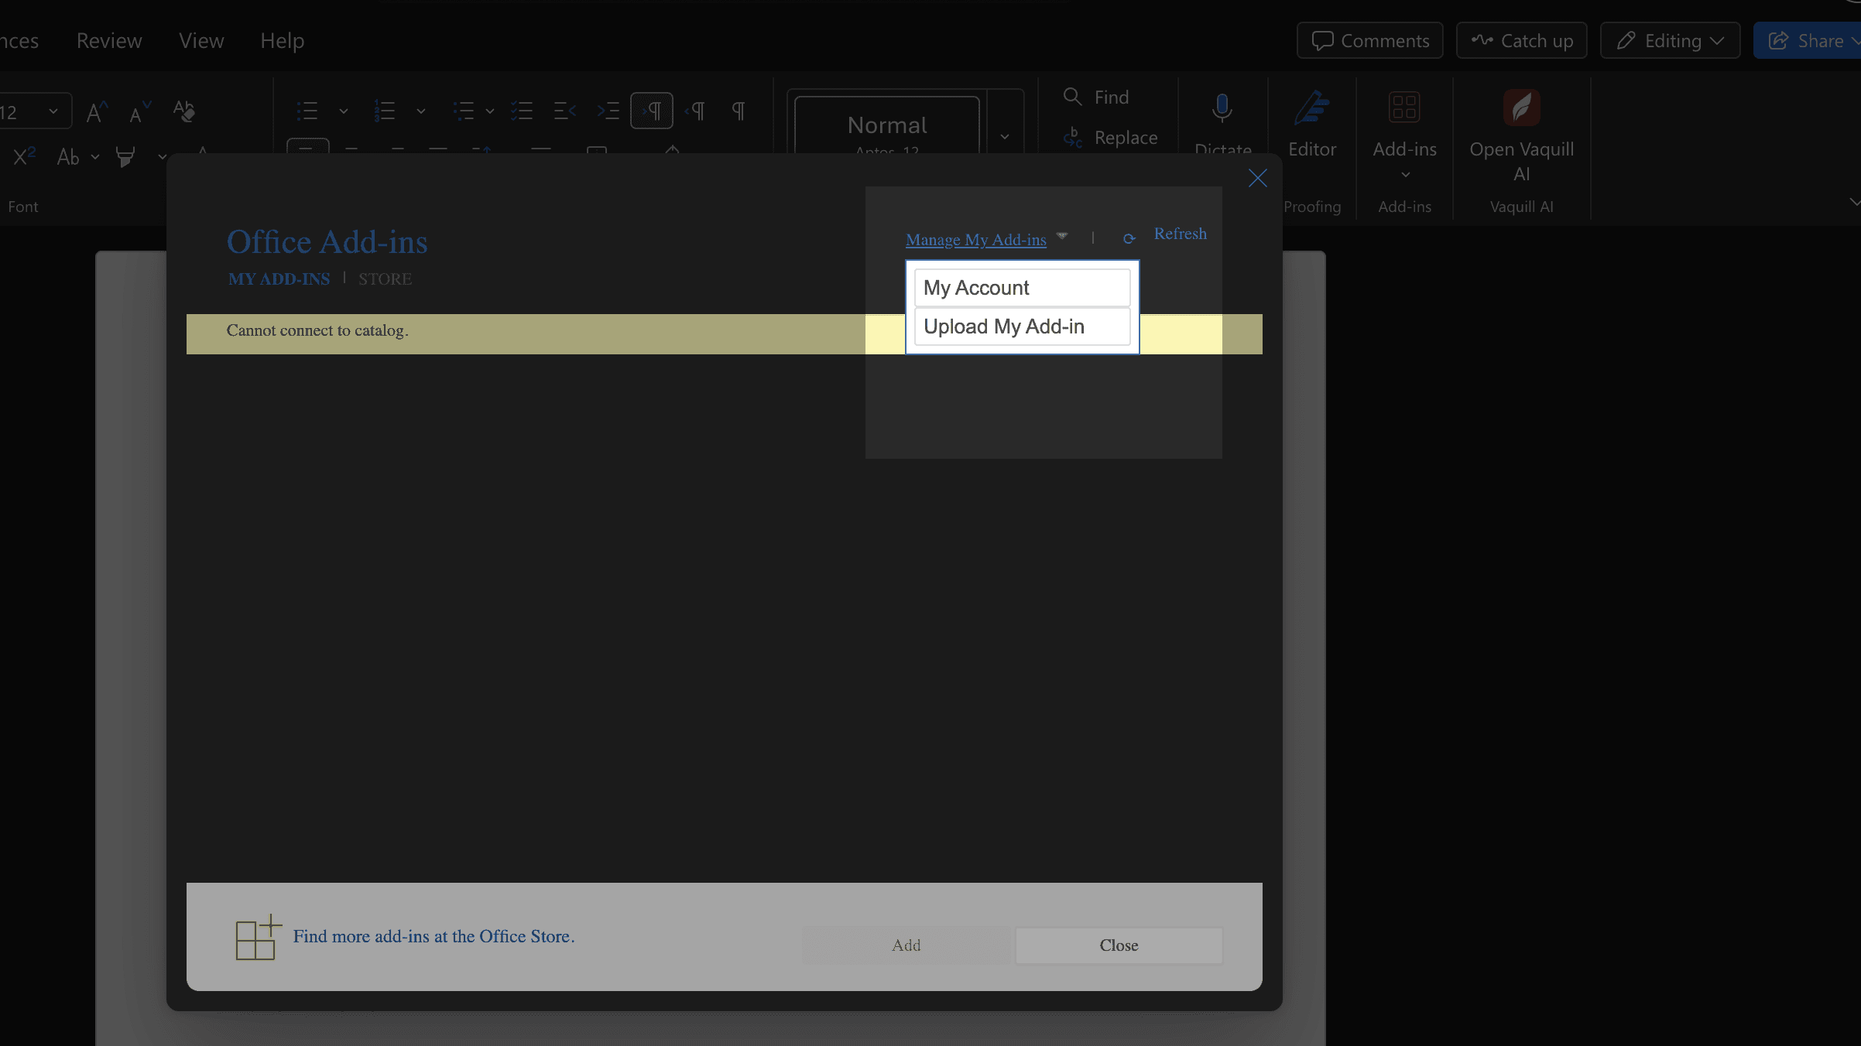Expand bullet list style dropdown
This screenshot has width=1861, height=1046.
(x=343, y=111)
